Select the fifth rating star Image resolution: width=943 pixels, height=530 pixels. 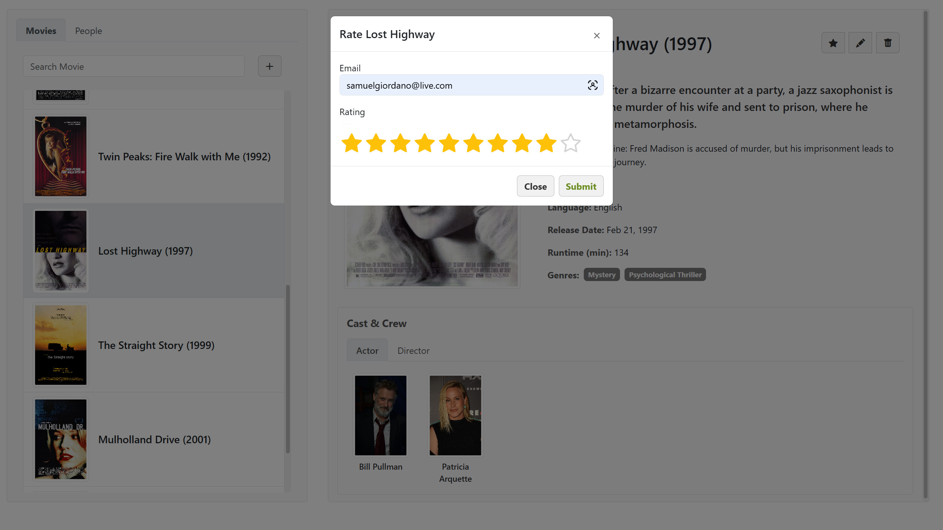[449, 143]
